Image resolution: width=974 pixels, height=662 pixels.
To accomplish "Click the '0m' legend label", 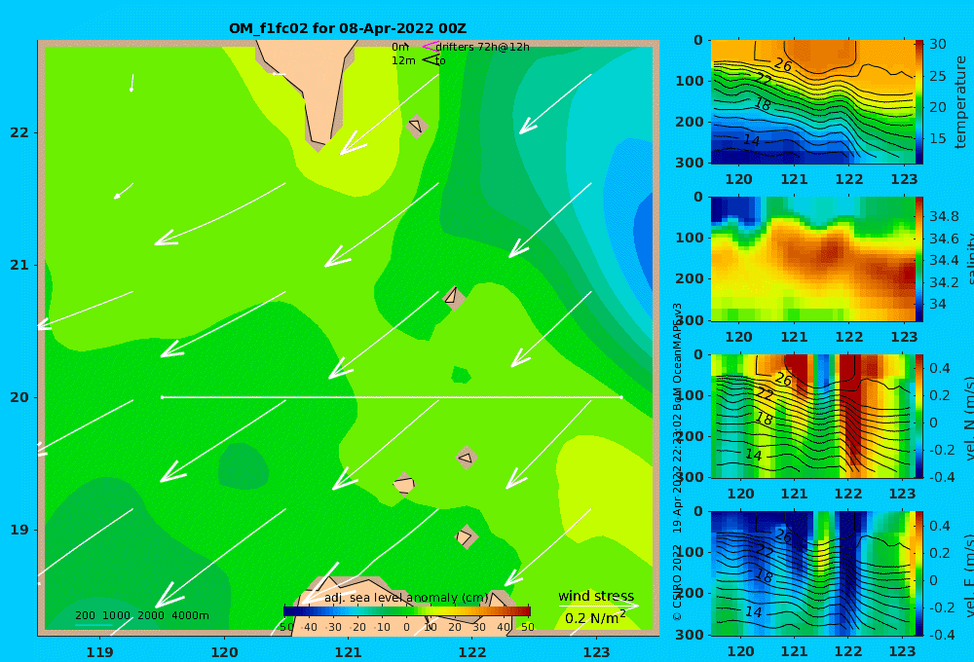I will click(x=400, y=47).
